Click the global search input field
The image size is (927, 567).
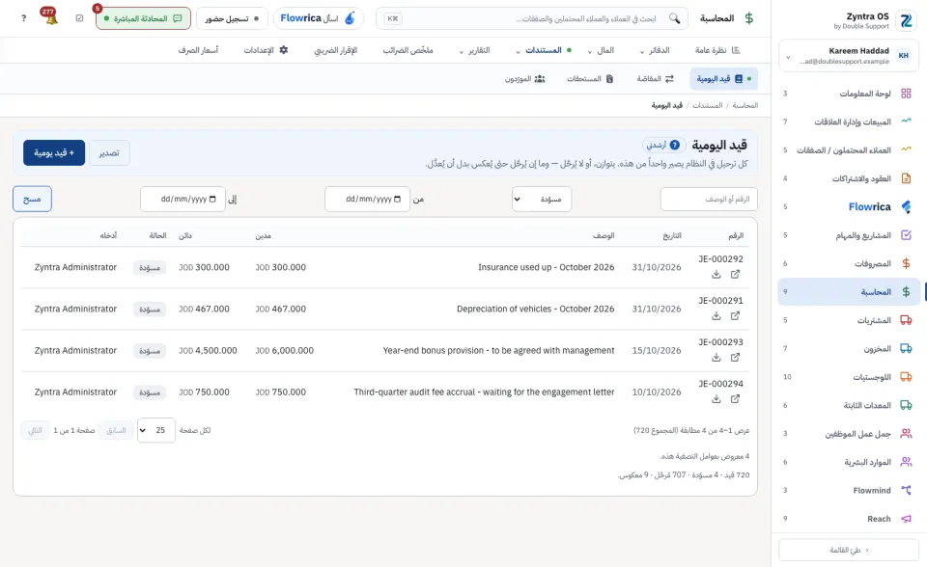coord(532,18)
